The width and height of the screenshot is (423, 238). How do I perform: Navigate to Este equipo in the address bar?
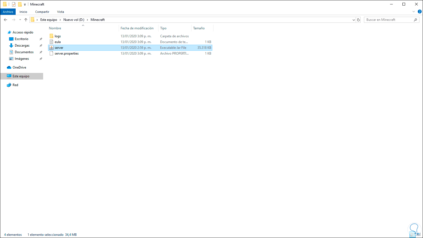[49, 20]
